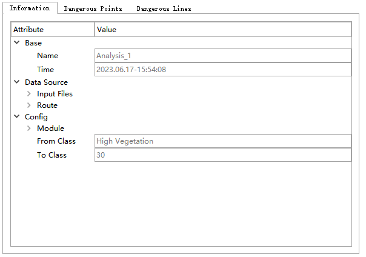366x257 pixels.
Task: Select the Route tree item label
Action: (x=47, y=105)
